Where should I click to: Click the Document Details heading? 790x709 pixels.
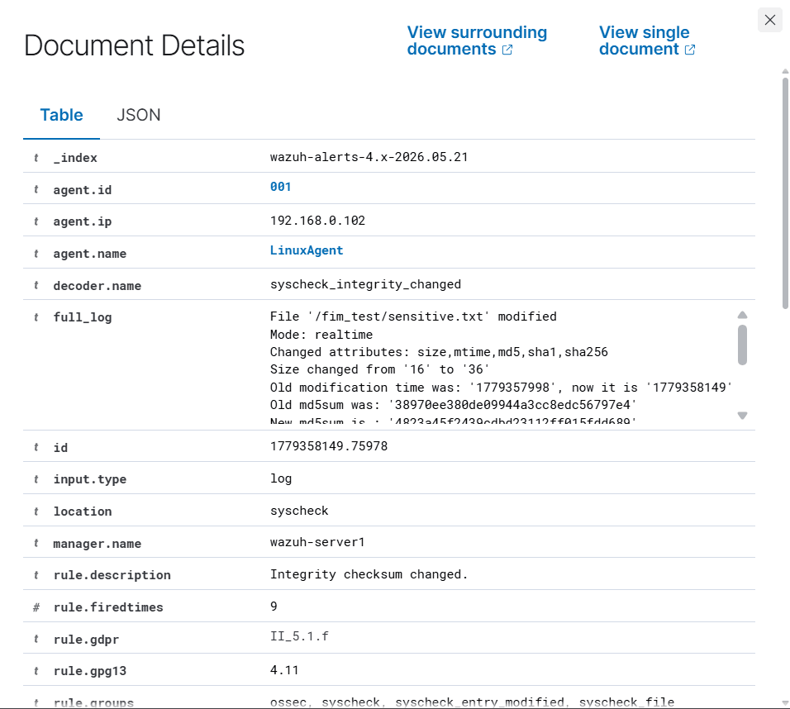tap(134, 45)
